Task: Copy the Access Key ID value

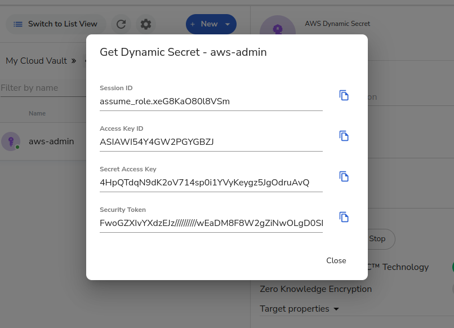Action: 344,136
